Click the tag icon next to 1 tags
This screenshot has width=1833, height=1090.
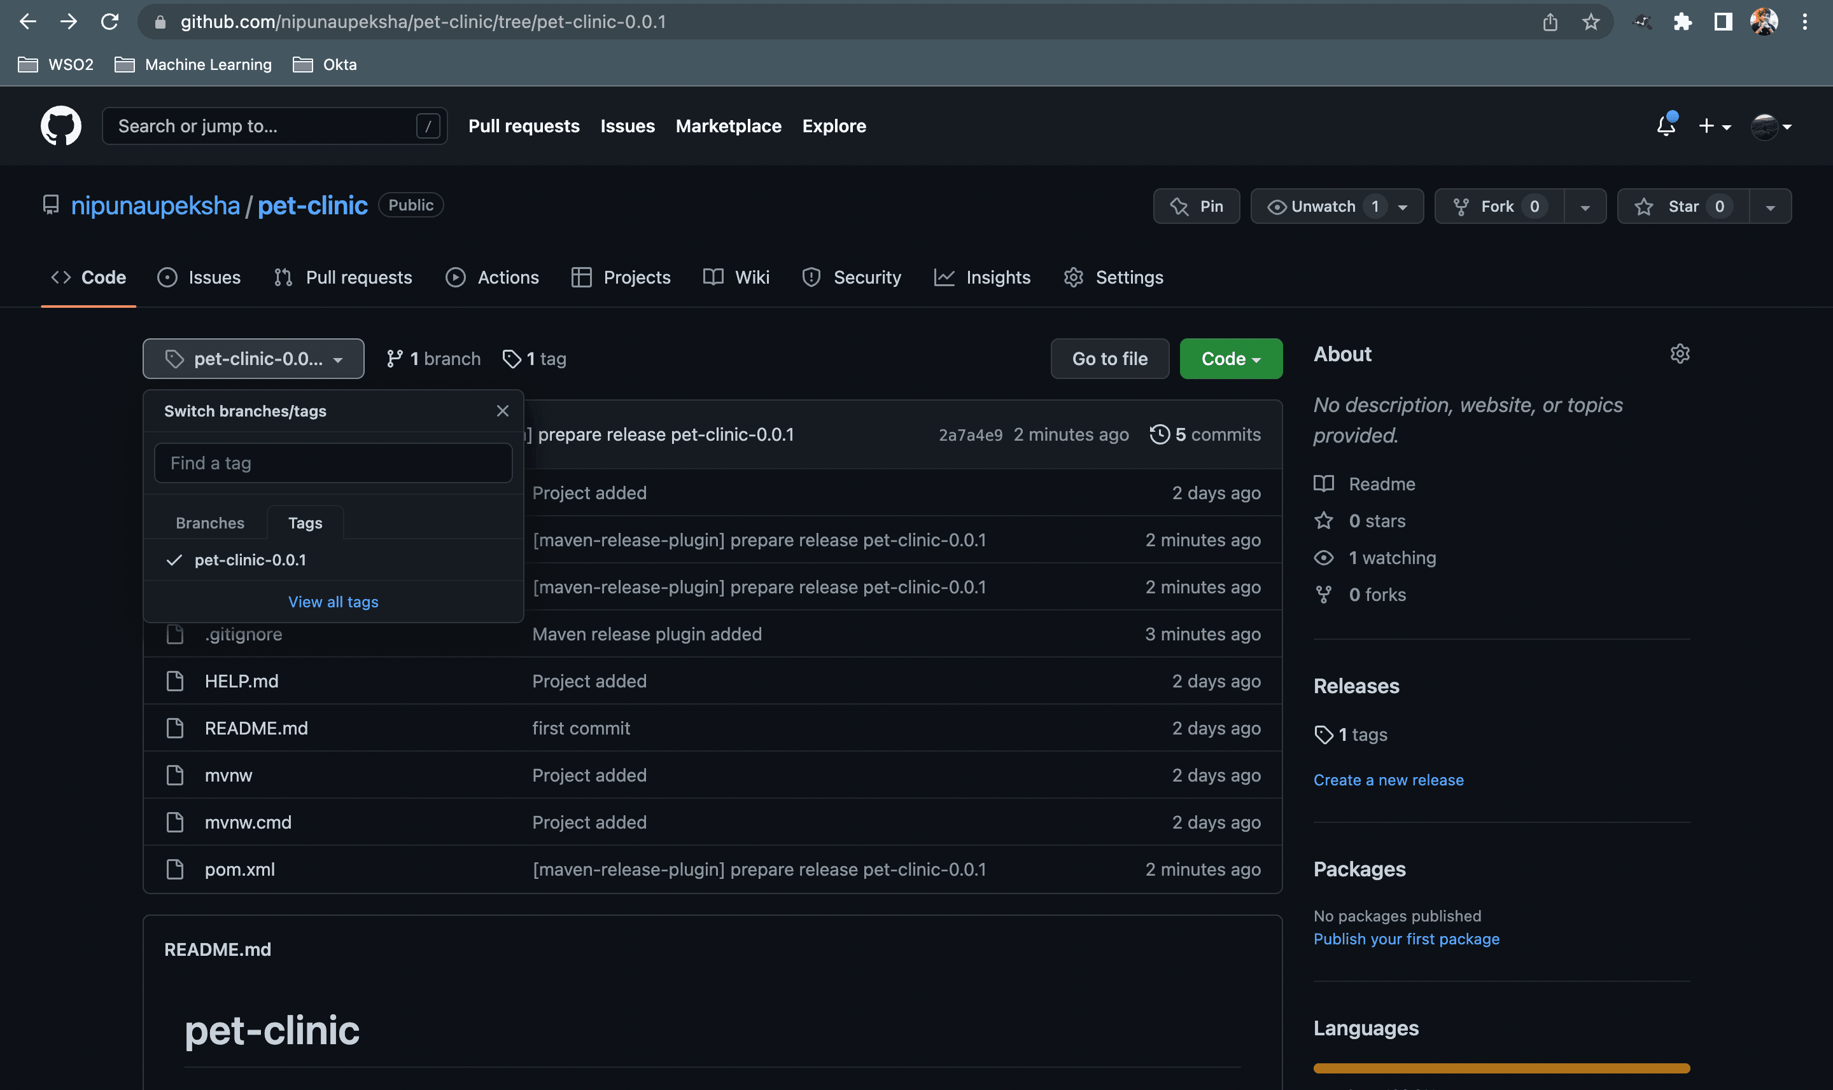pyautogui.click(x=1324, y=735)
